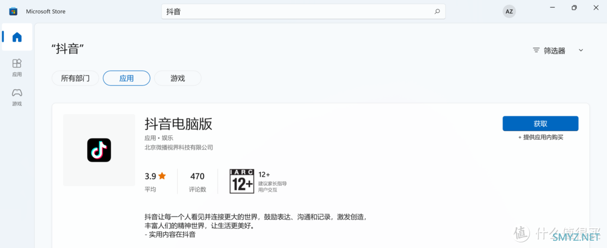Close the Microsoft Store window

[596, 8]
